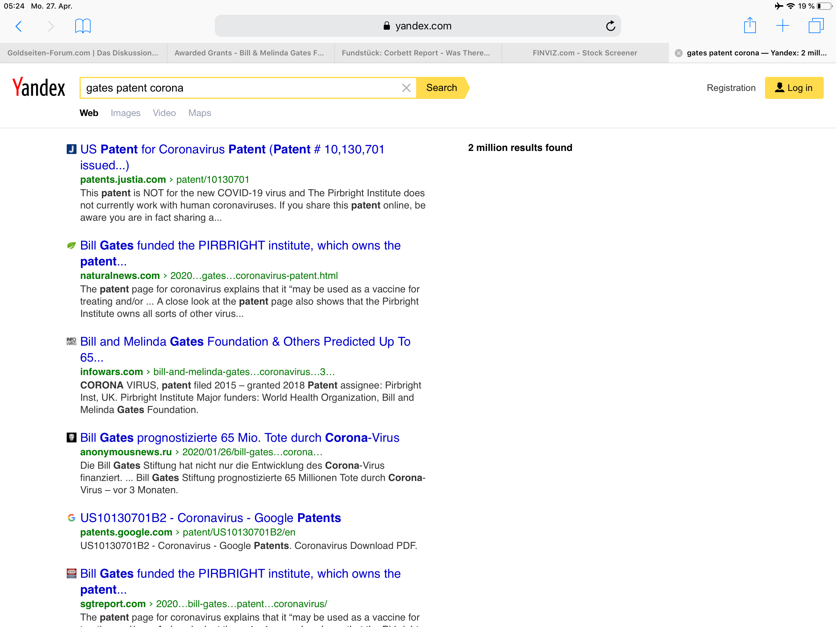836x627 pixels.
Task: Open the Share sheet icon
Action: (x=749, y=26)
